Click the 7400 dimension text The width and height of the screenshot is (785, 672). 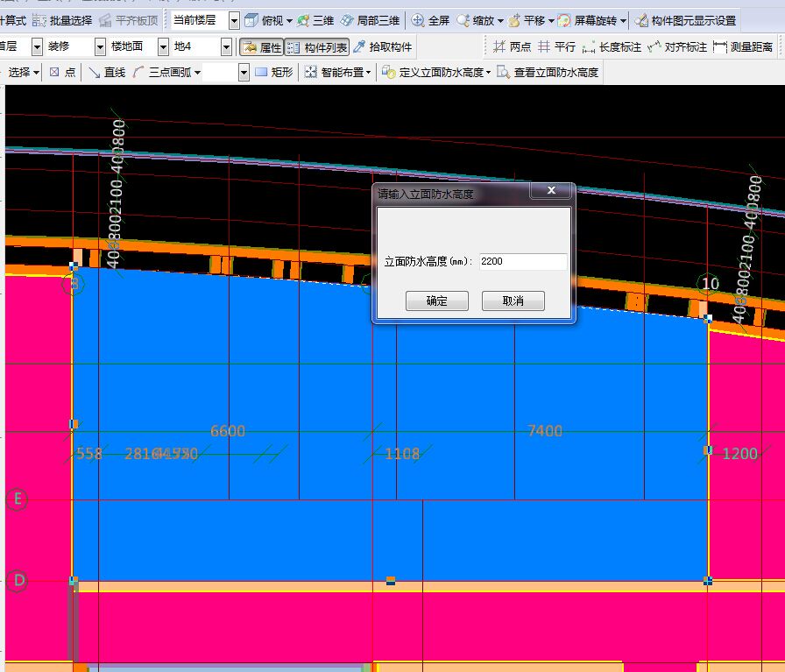pyautogui.click(x=545, y=431)
